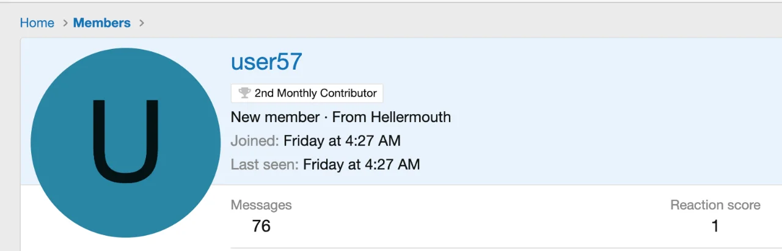Open the Members breadcrumb link

point(101,23)
